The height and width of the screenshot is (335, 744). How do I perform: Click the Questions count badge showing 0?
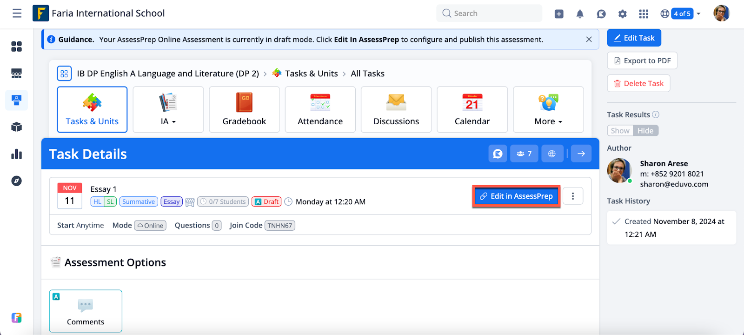[x=217, y=226]
